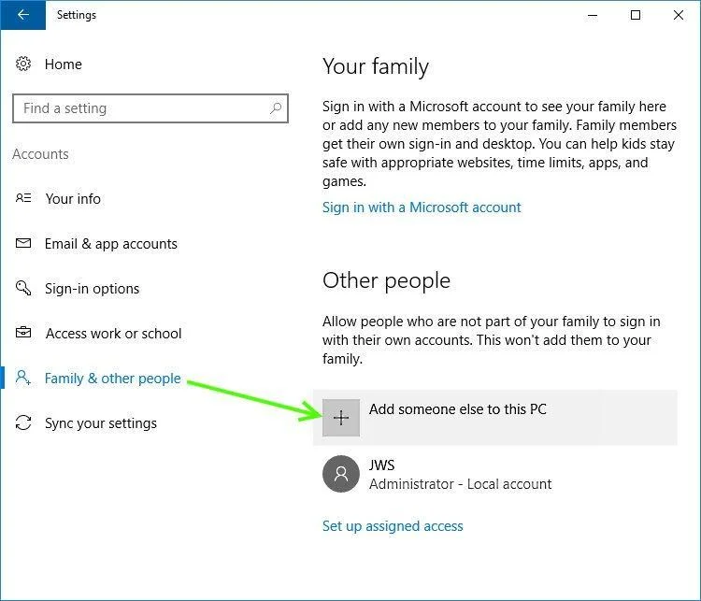701x601 pixels.
Task: Click the Your info person icon
Action: point(23,197)
